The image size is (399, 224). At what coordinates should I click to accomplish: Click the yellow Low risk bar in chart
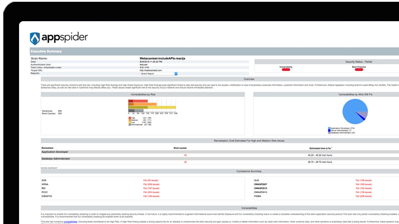(152, 107)
